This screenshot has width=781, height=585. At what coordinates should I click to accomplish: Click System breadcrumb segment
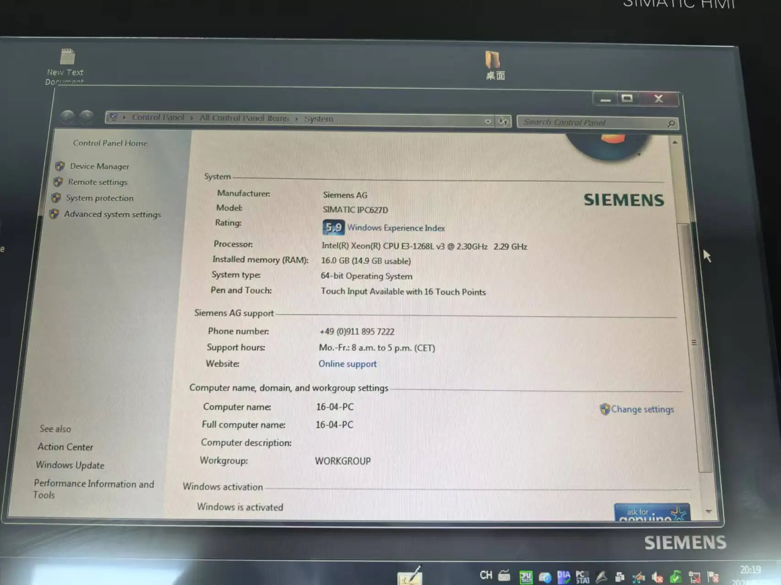[319, 119]
